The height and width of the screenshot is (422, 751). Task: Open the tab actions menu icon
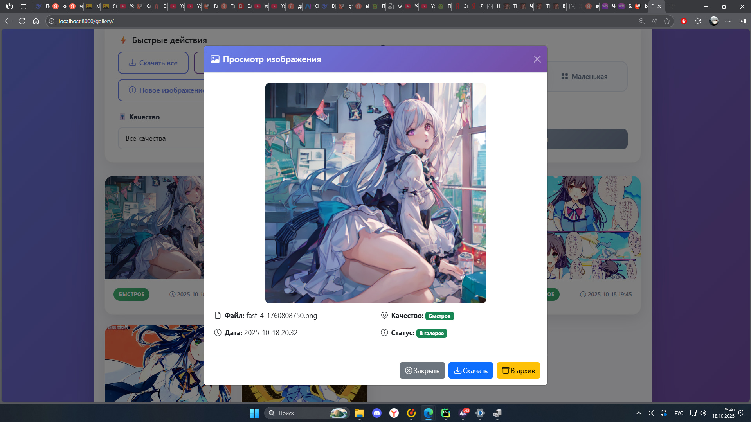click(x=23, y=6)
